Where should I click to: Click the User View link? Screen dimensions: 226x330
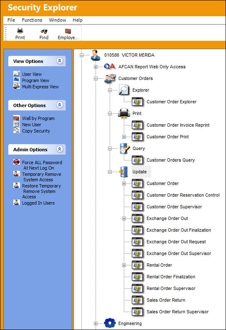[32, 74]
